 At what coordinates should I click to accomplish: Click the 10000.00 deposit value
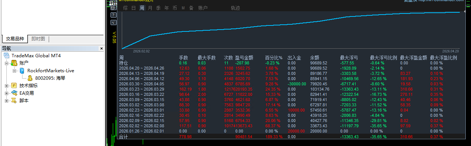(x=296, y=110)
